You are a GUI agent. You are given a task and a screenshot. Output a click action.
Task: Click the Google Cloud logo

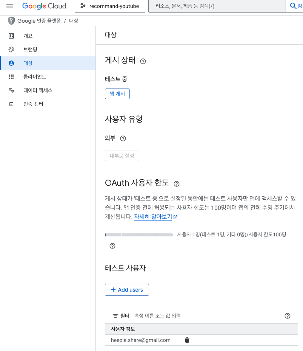point(44,6)
